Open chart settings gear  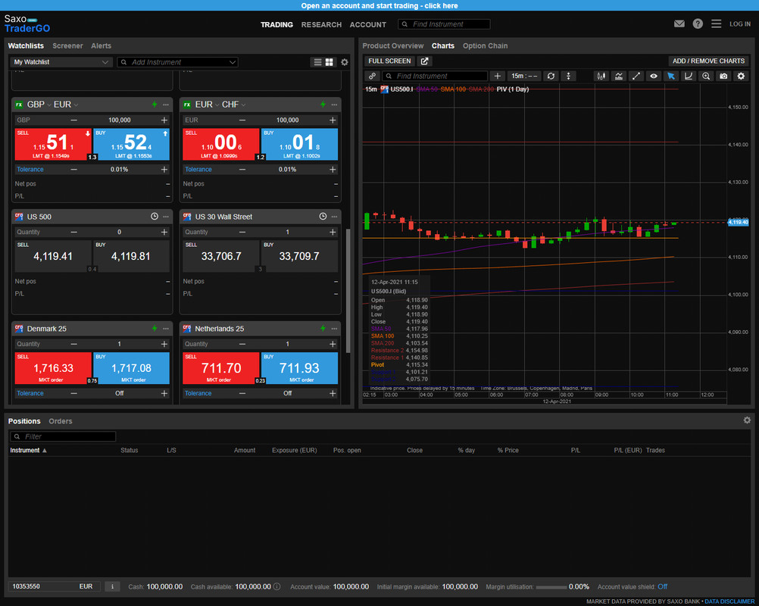click(x=741, y=76)
